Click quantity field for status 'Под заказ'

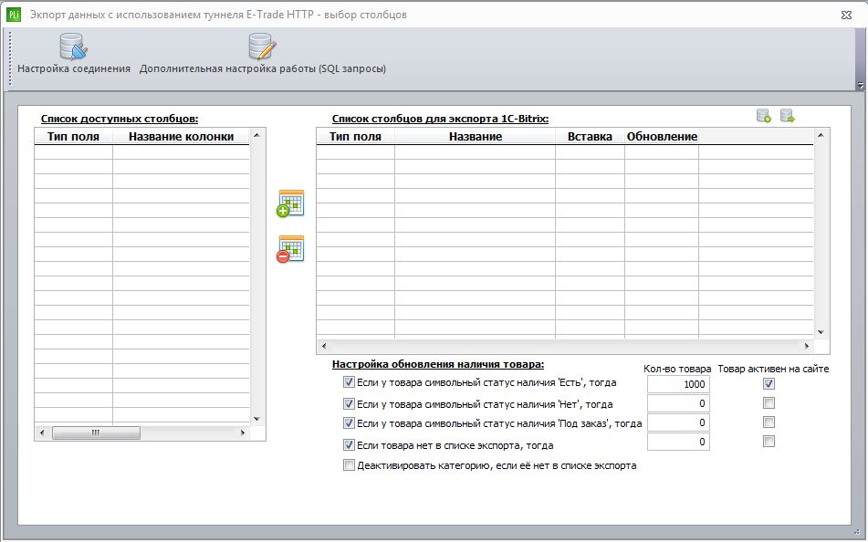678,423
